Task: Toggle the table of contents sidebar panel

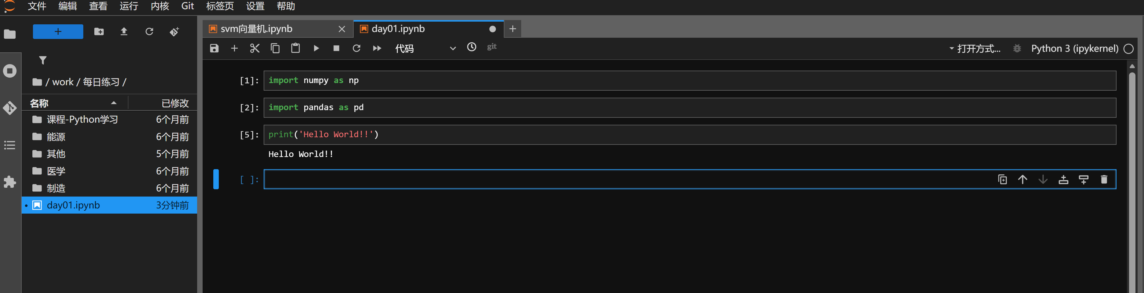Action: pyautogui.click(x=10, y=145)
